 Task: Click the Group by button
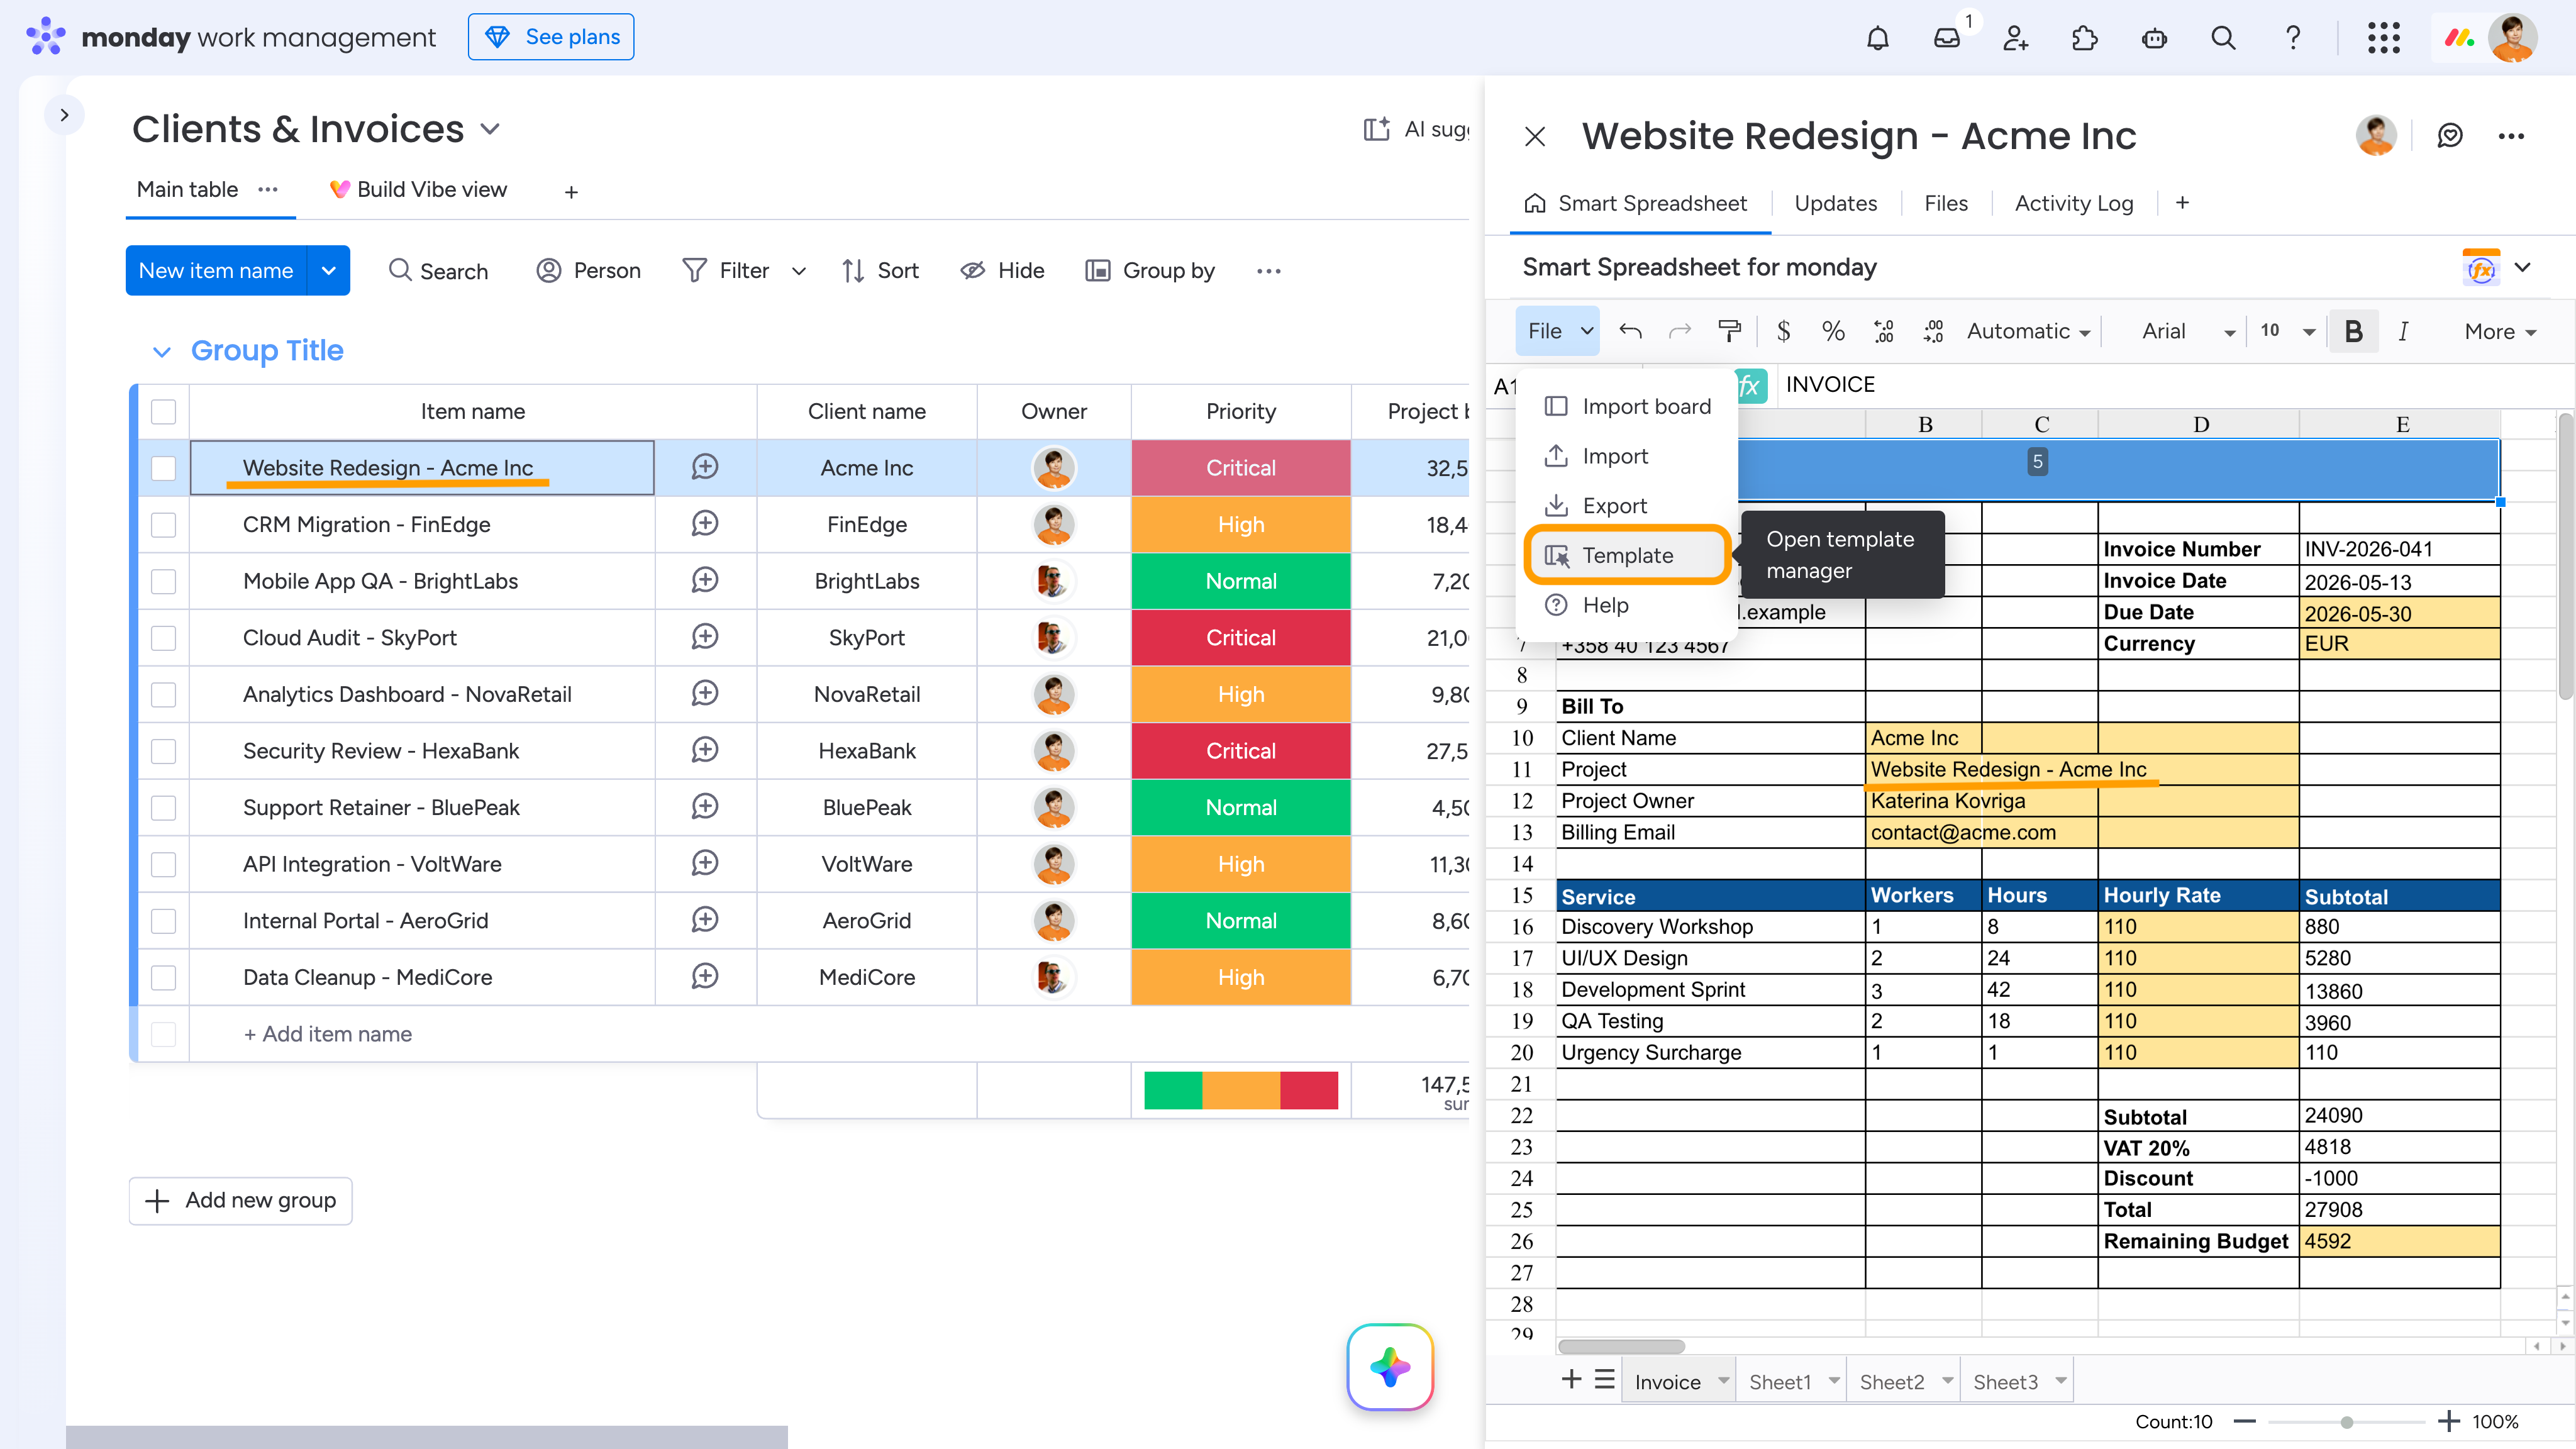pos(1150,271)
